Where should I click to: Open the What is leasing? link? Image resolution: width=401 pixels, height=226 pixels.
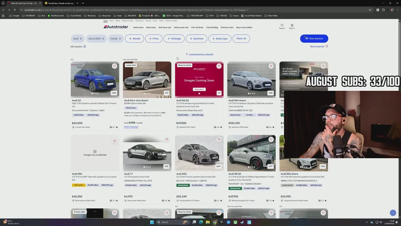tap(131, 127)
